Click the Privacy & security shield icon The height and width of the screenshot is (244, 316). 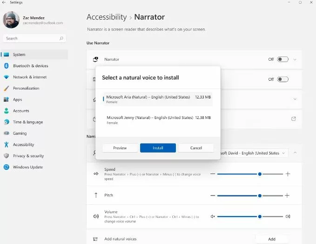click(x=7, y=156)
